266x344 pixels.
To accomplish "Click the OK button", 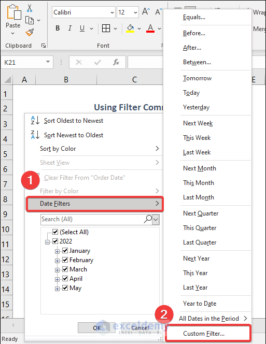I will pos(96,327).
